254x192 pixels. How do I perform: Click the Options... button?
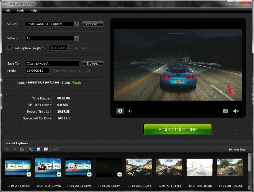93,24
